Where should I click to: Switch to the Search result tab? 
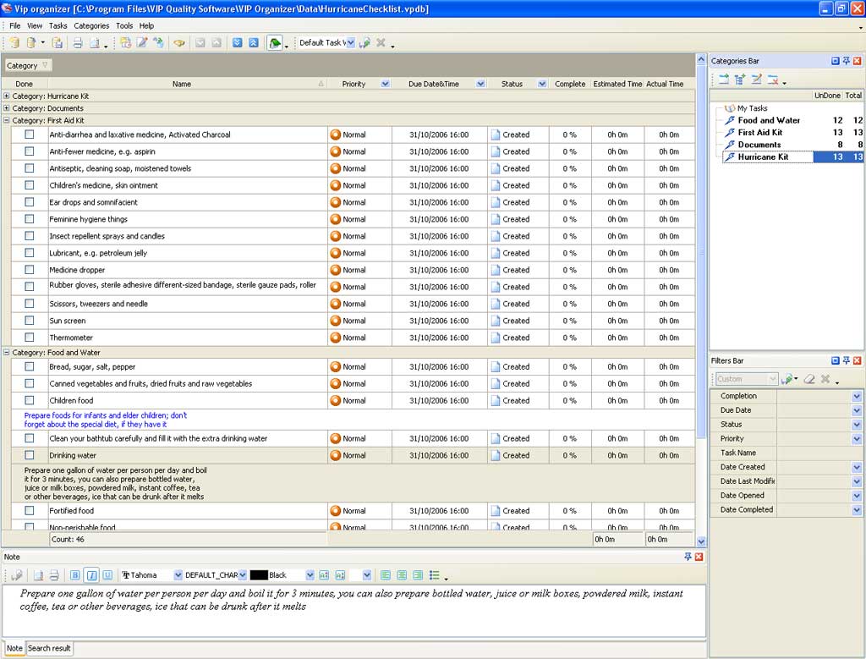49,649
